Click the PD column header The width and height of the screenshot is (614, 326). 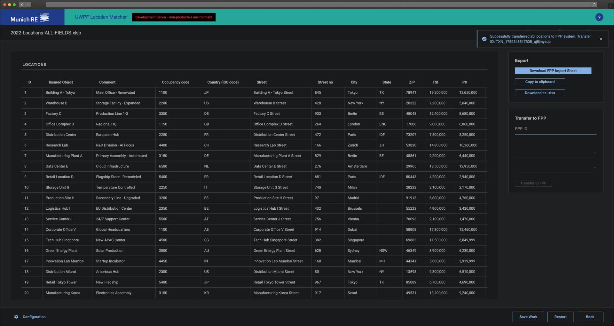(465, 82)
